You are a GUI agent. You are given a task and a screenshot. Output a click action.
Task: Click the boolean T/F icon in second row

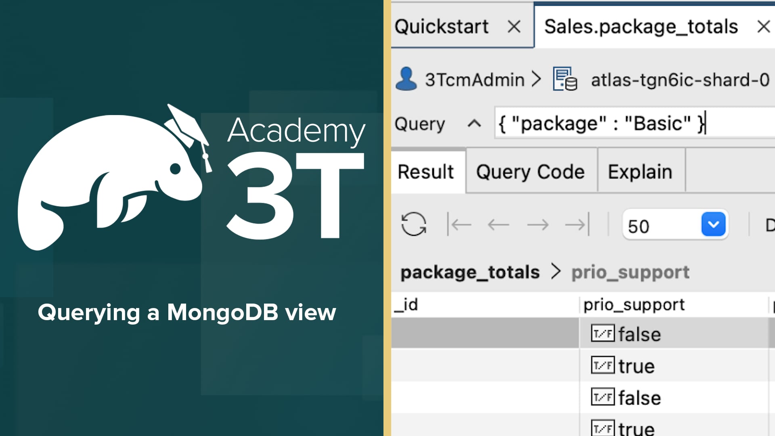click(x=603, y=365)
